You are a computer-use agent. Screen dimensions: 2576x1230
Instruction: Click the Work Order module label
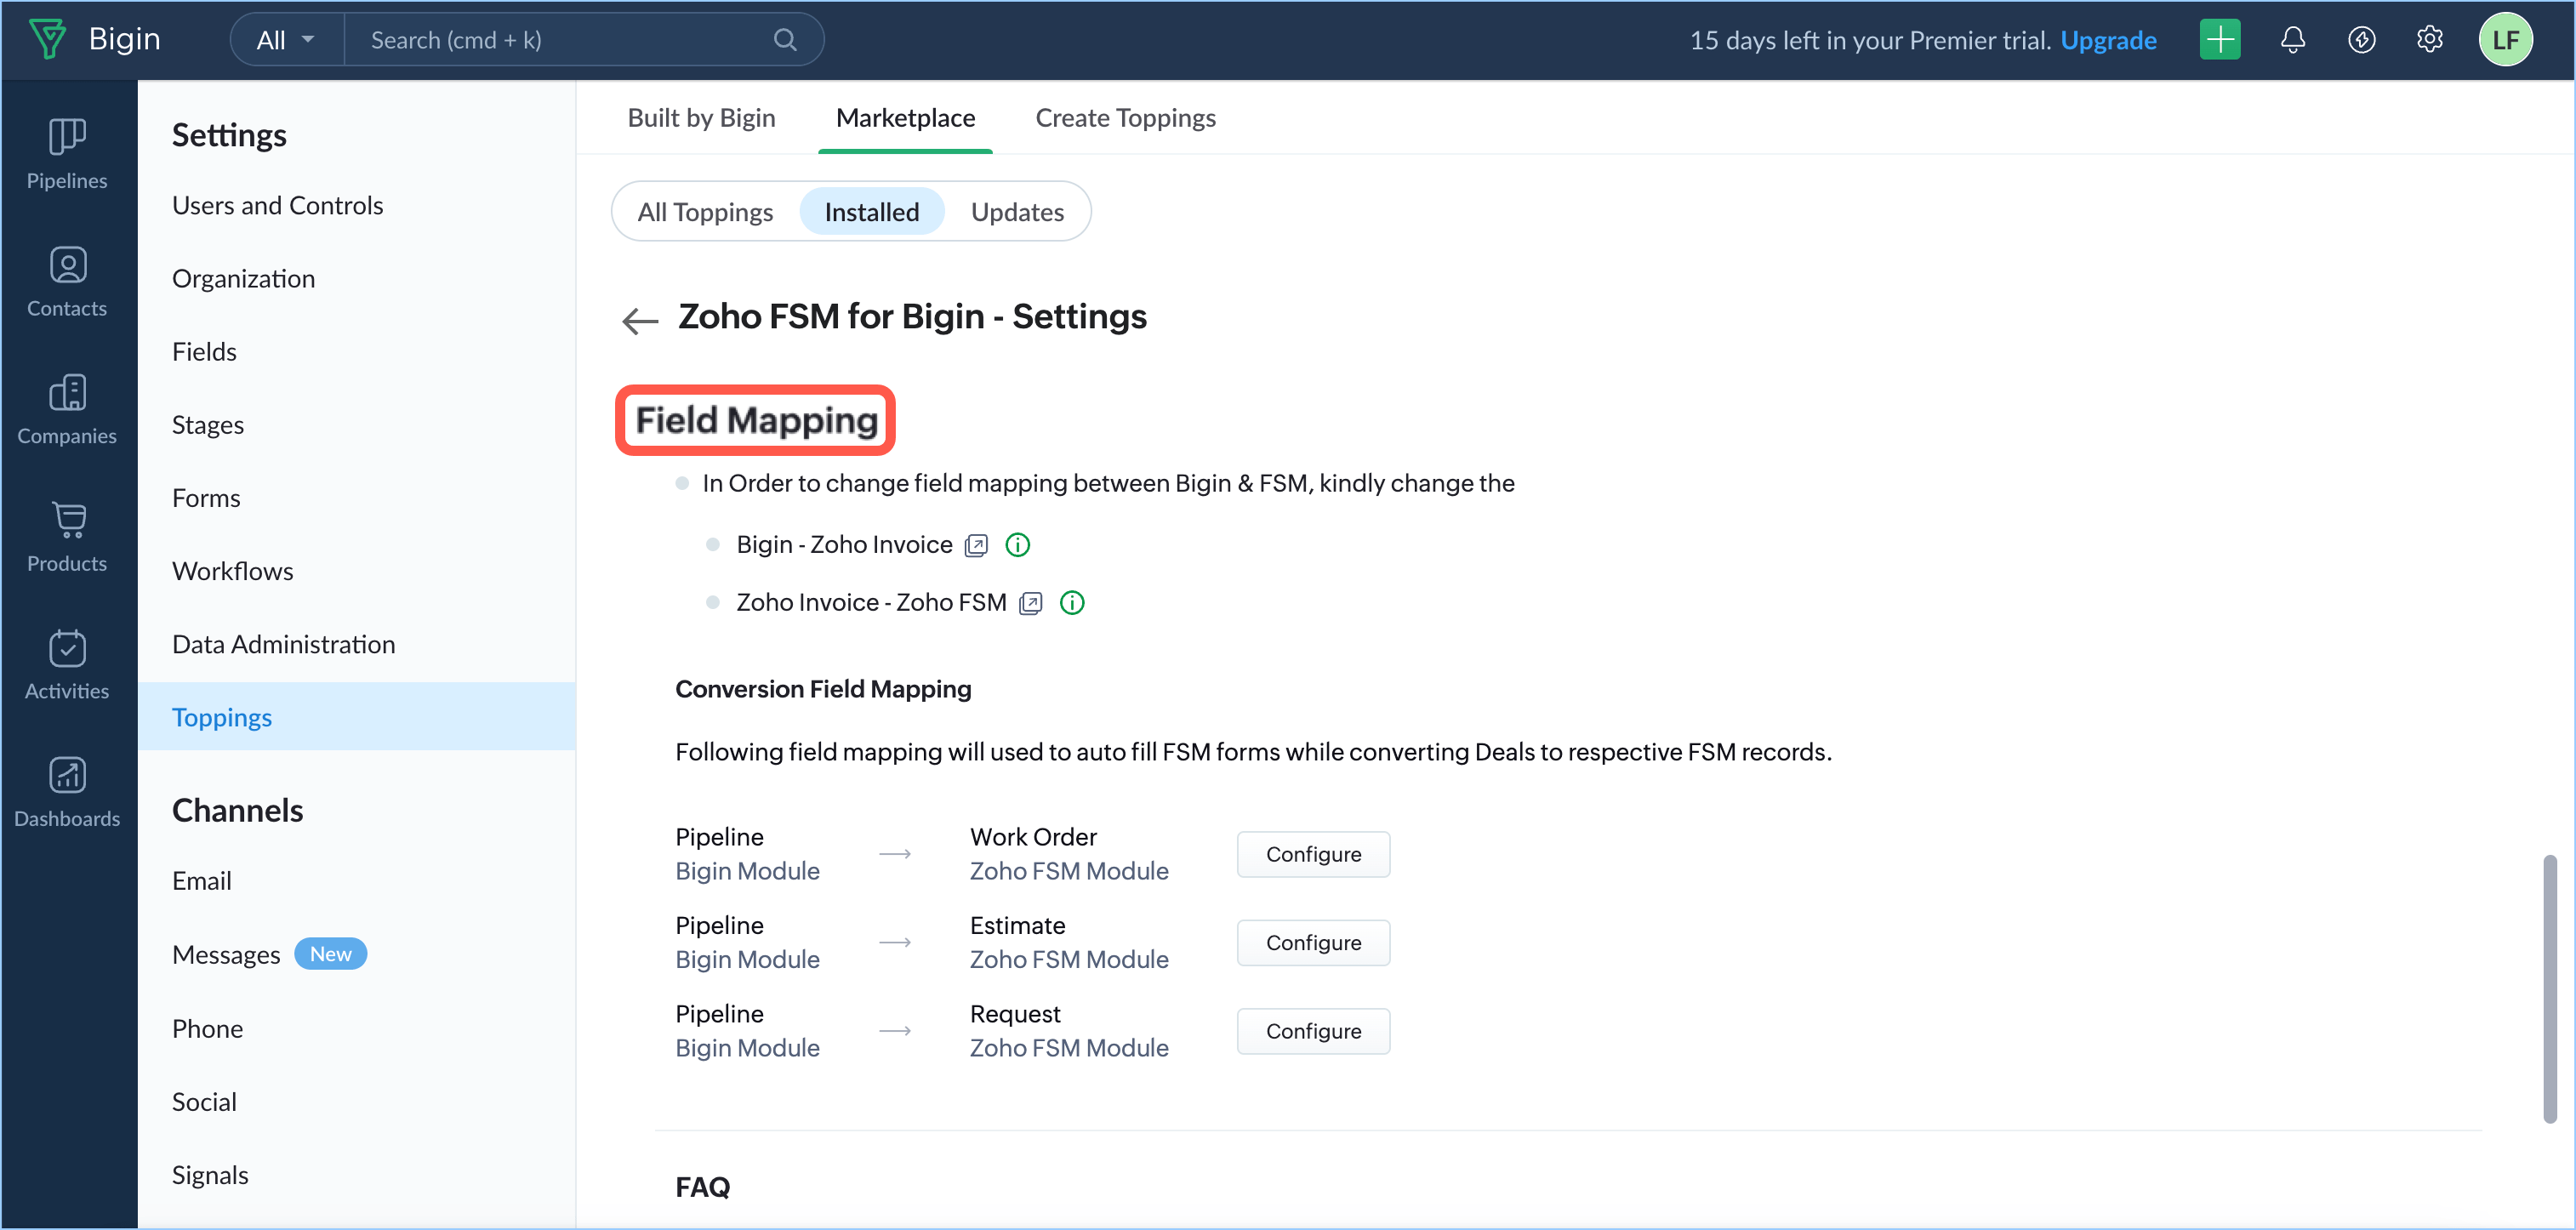pyautogui.click(x=1033, y=837)
